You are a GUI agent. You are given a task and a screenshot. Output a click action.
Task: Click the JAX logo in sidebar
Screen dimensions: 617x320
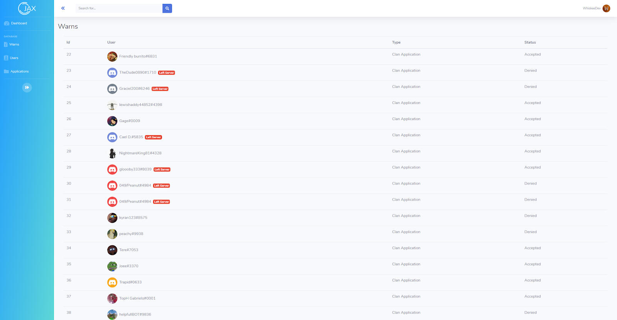[x=27, y=8]
